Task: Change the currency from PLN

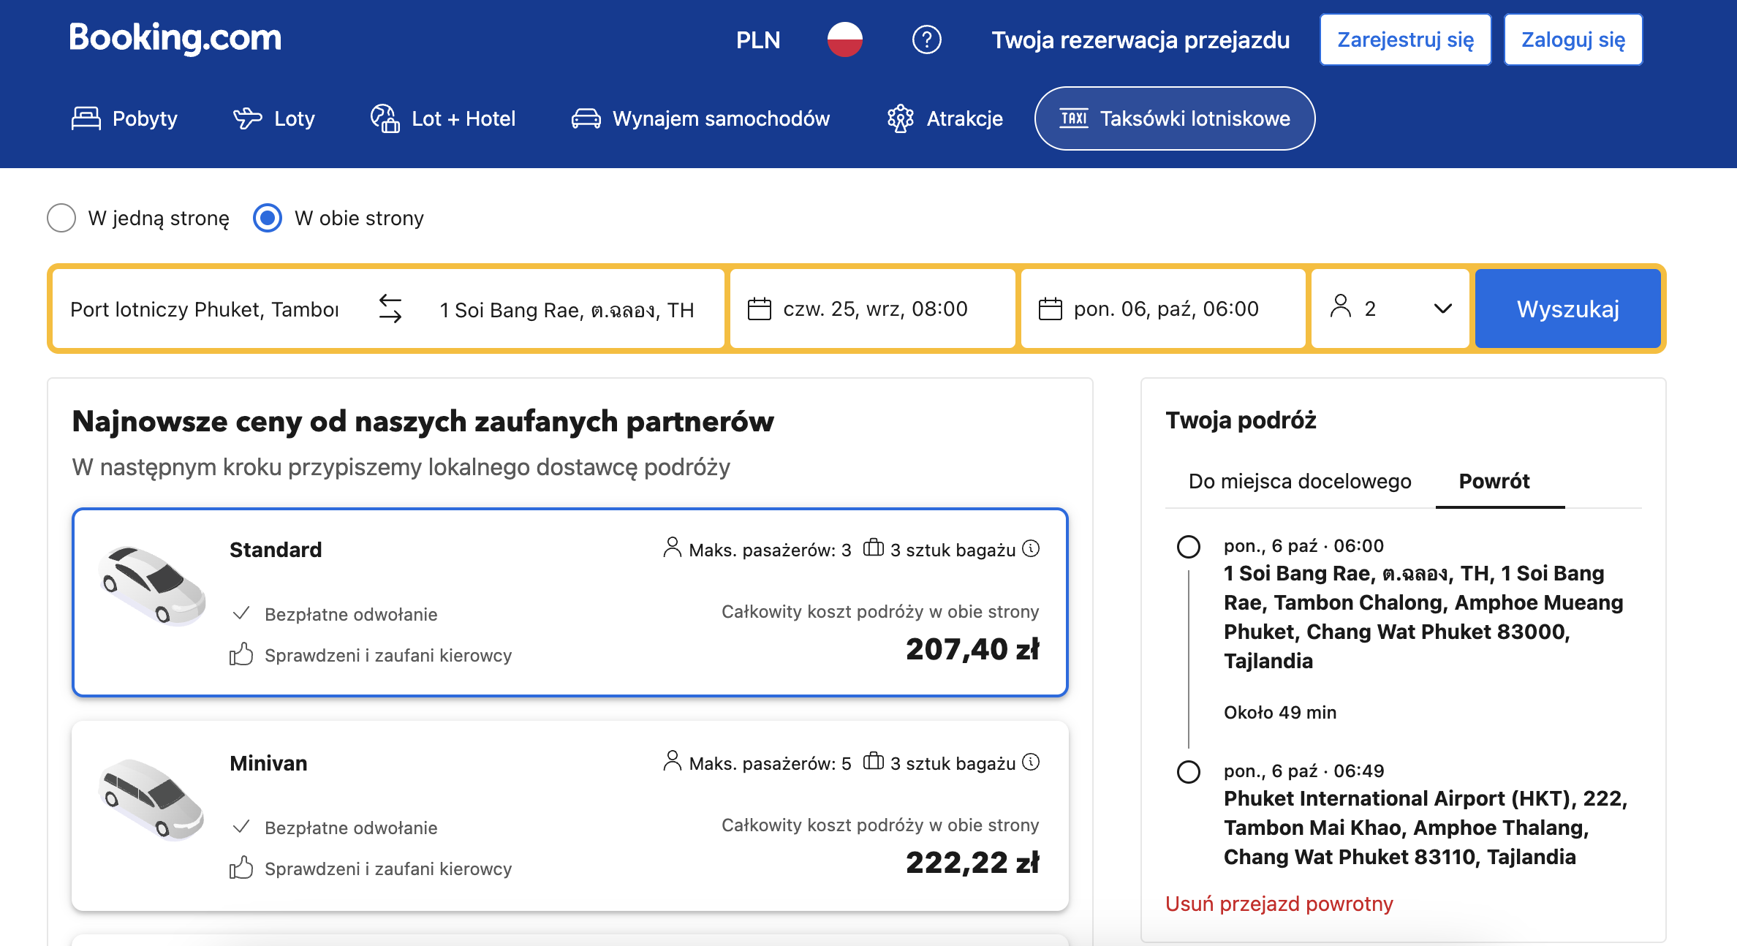Action: pos(758,39)
